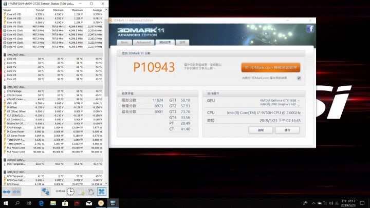Click the P10943 score text
The height and width of the screenshot is (208, 370).
pyautogui.click(x=154, y=67)
